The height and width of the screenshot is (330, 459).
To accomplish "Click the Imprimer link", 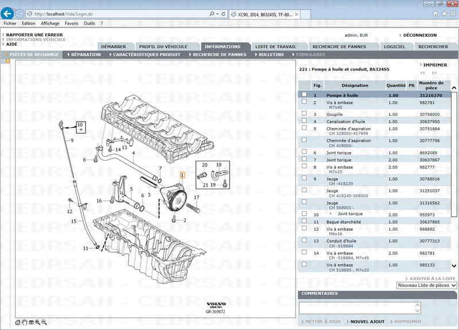I will [434, 65].
